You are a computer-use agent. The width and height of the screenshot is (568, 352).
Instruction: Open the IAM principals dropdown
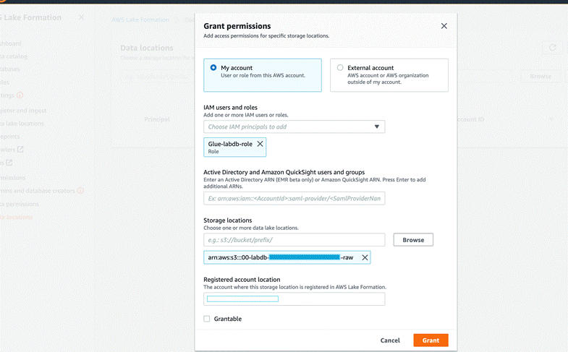[x=289, y=126]
